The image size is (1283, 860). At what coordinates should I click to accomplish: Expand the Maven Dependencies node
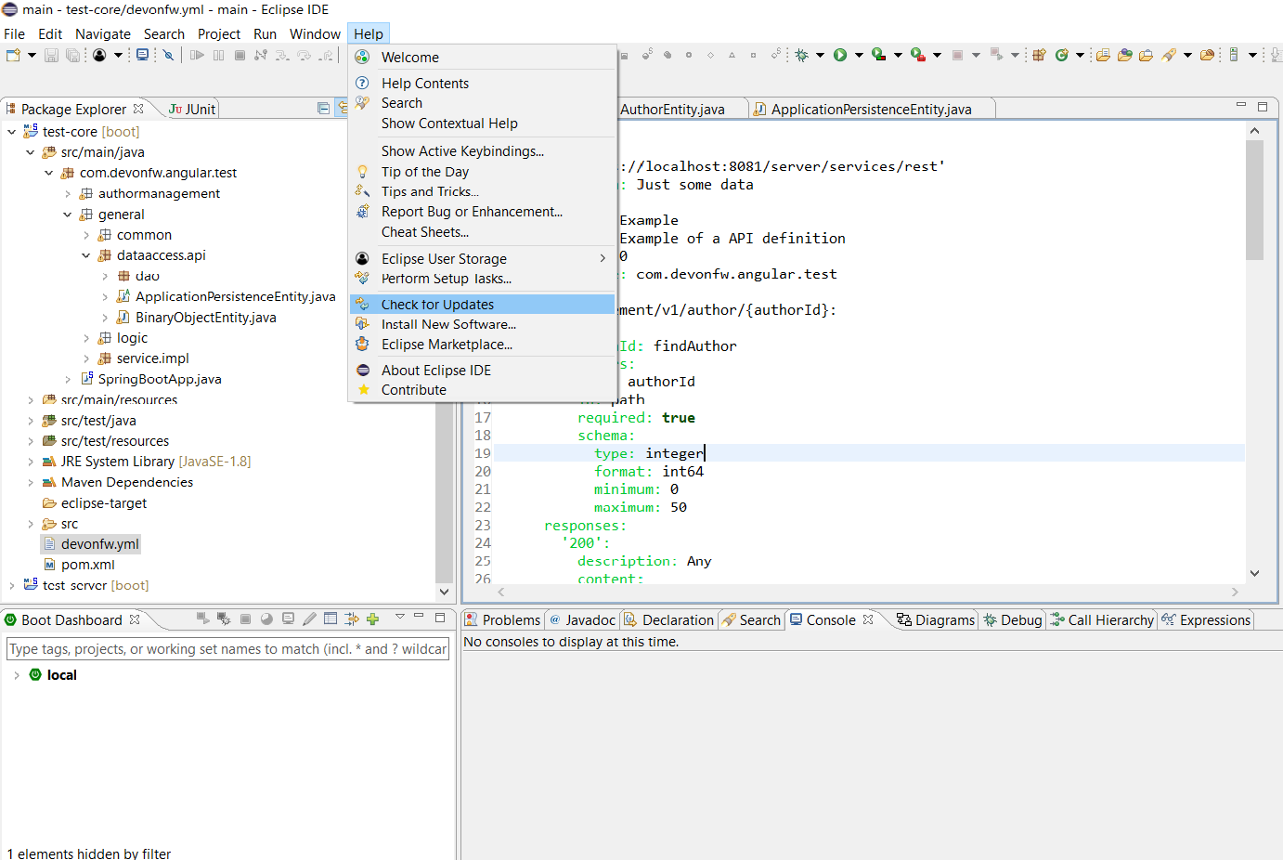[x=31, y=483]
